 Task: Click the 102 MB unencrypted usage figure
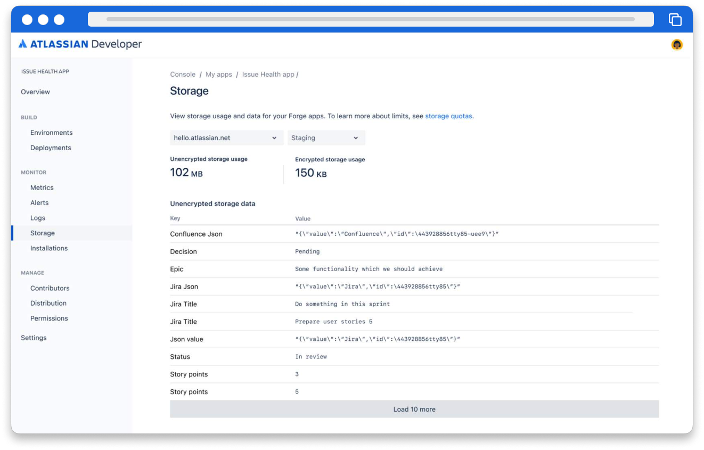186,173
